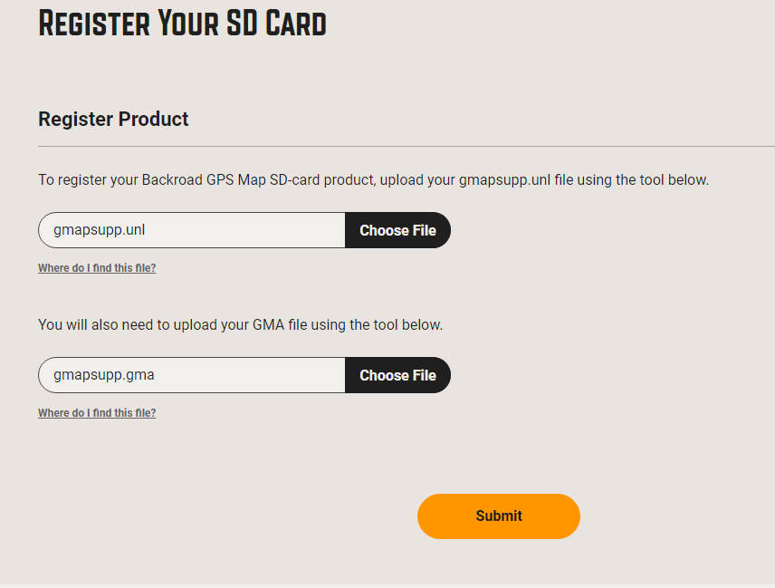Click the gmapsupp.unl upload instruction paragraph
The width and height of the screenshot is (775, 588).
pos(373,179)
